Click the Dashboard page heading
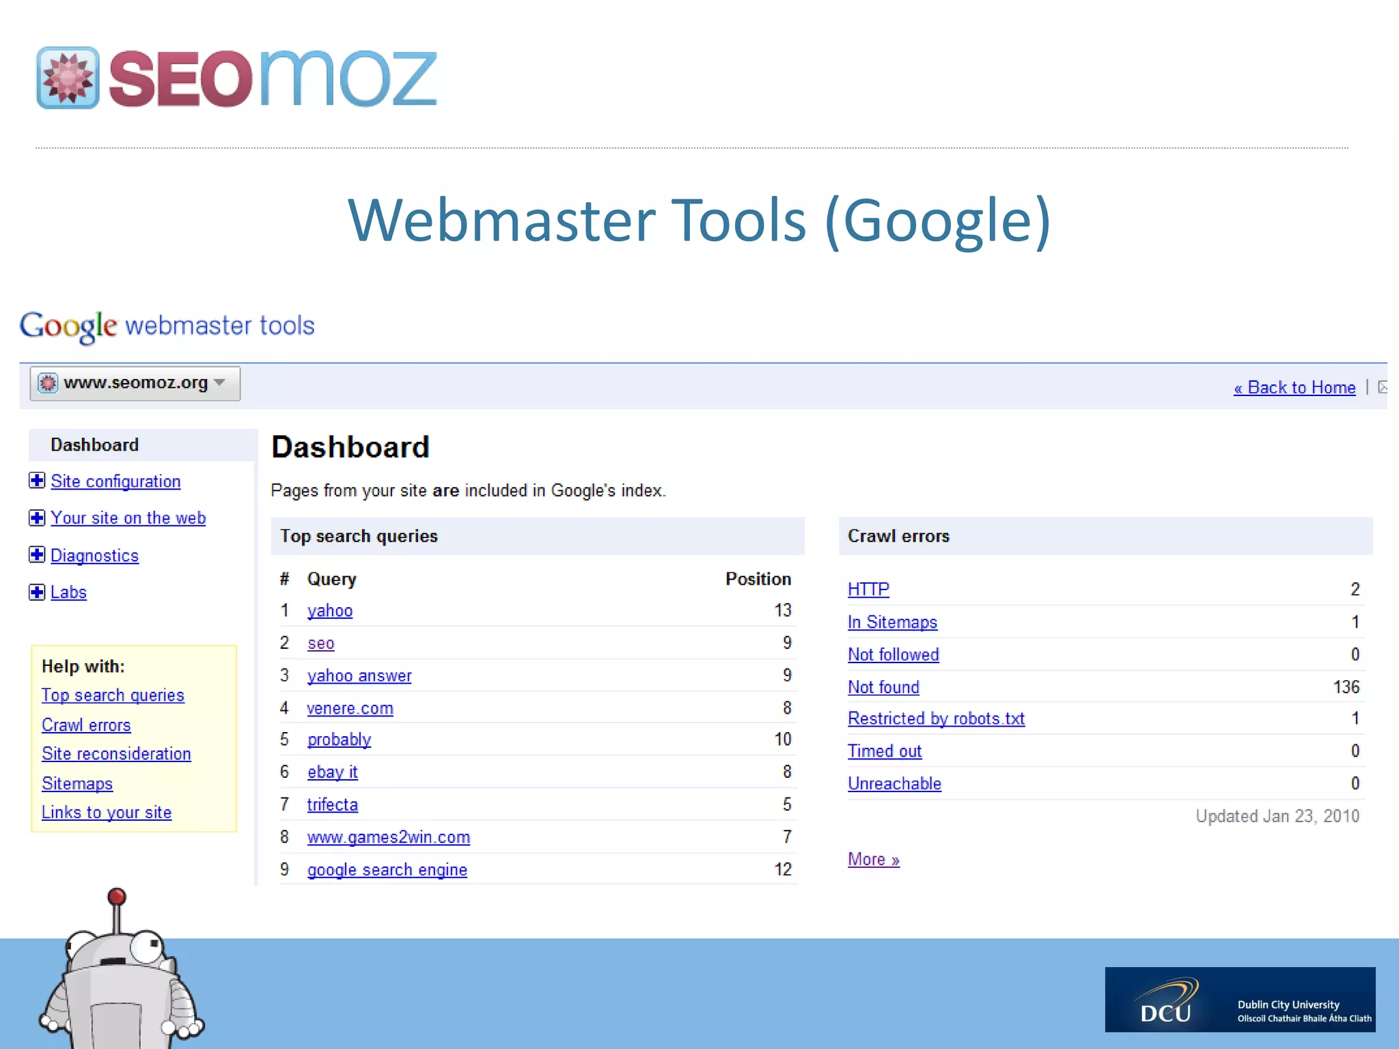This screenshot has width=1399, height=1049. coord(350,447)
